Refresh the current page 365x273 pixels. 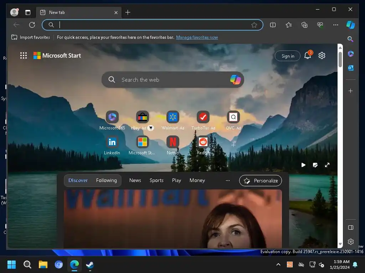pos(32,25)
